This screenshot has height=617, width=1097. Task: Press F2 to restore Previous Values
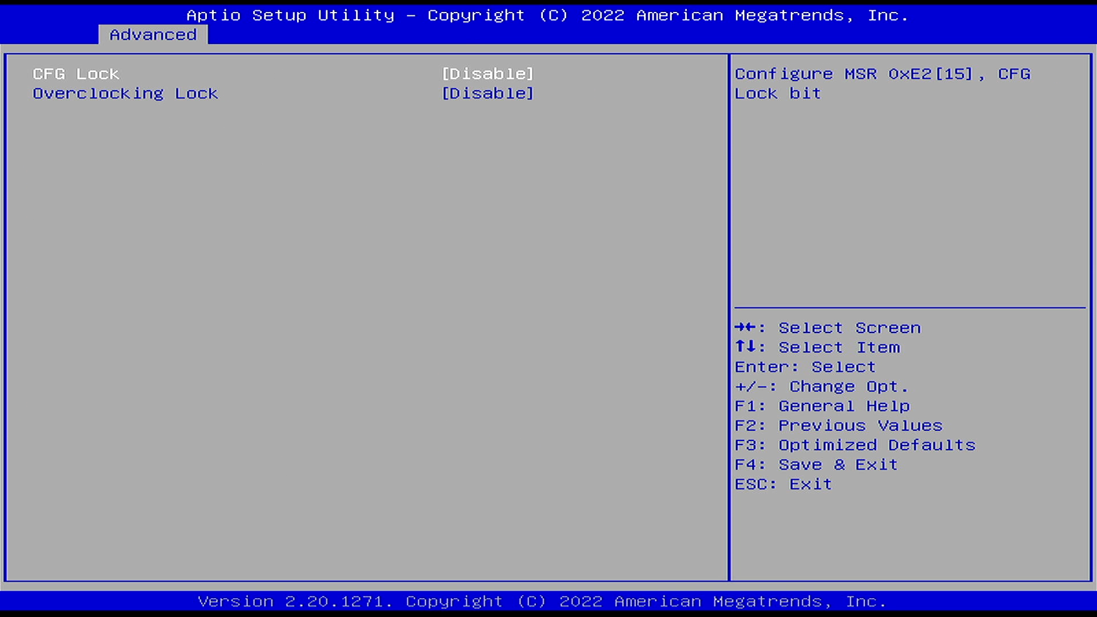pos(839,425)
